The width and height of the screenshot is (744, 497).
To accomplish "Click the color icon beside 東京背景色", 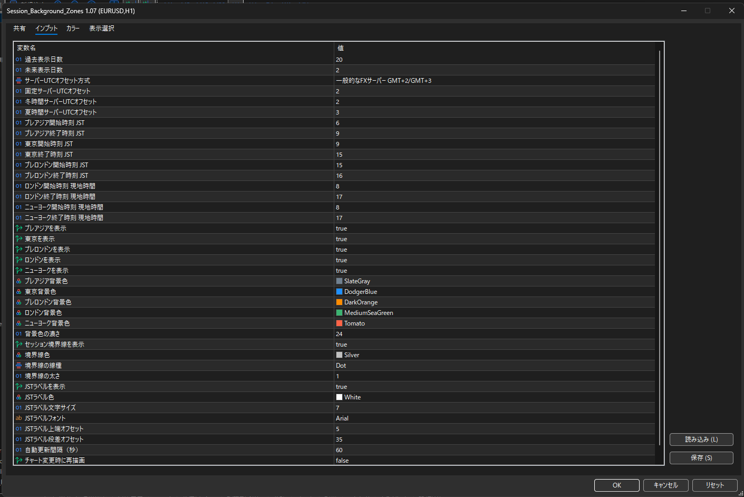I will click(x=18, y=292).
